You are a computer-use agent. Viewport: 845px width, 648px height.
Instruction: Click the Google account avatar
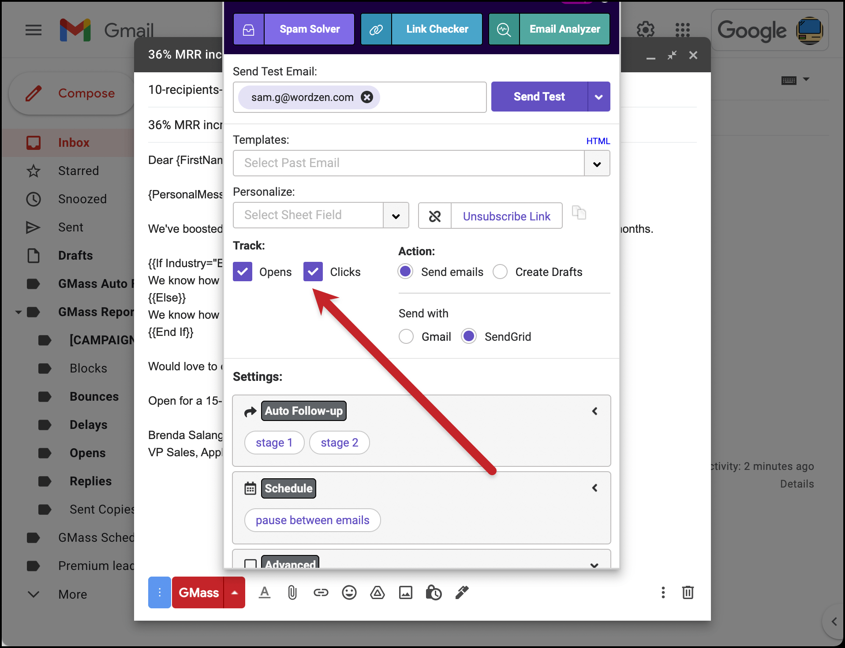click(x=809, y=30)
